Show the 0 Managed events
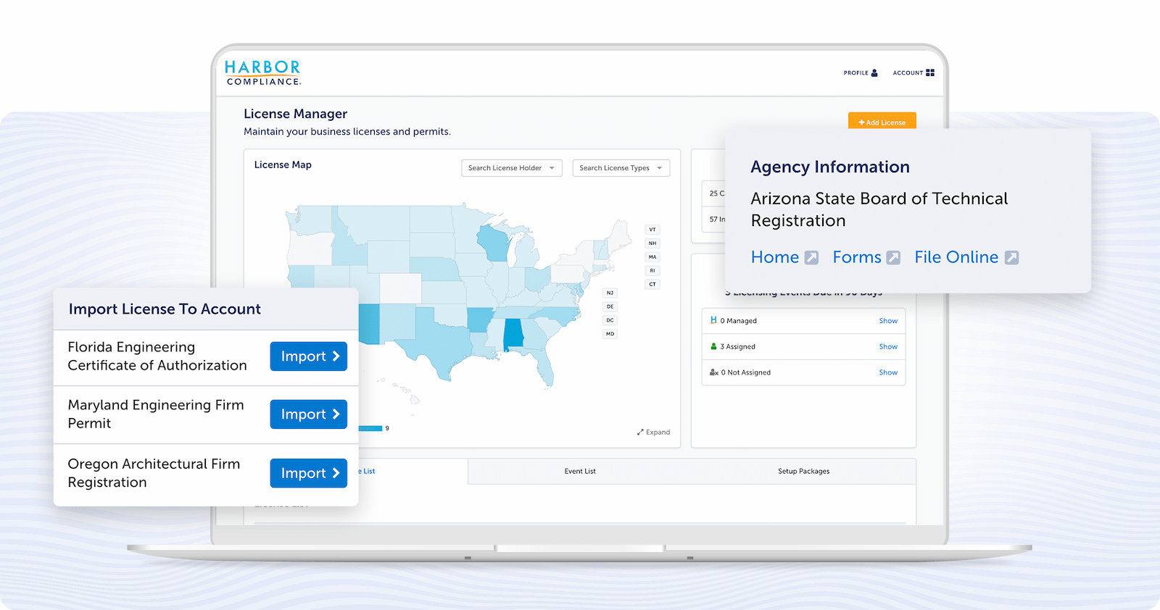Image resolution: width=1160 pixels, height=610 pixels. pyautogui.click(x=888, y=321)
